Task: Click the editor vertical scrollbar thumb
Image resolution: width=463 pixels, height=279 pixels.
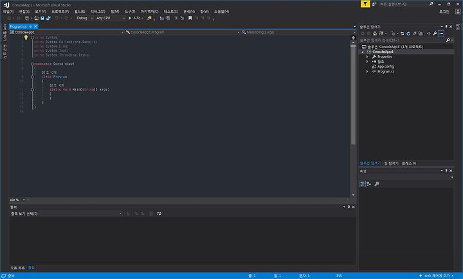Action: tap(353, 95)
